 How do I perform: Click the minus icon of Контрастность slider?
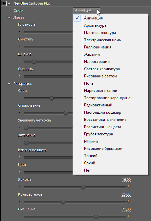pyautogui.click(x=19, y=201)
